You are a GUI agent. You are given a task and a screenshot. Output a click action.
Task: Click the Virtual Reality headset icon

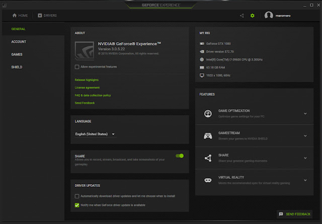click(x=208, y=180)
